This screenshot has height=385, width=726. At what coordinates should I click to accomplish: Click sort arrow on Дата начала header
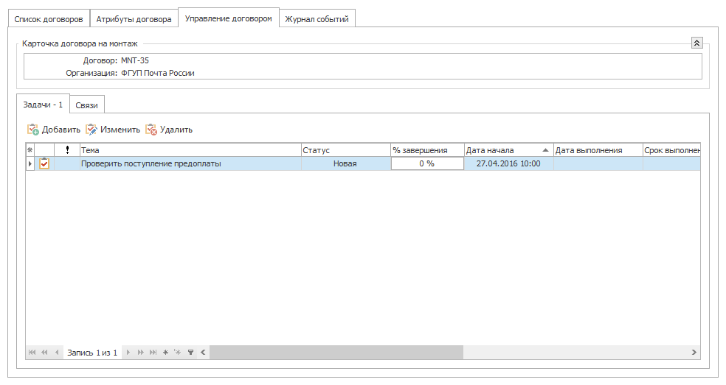point(545,149)
